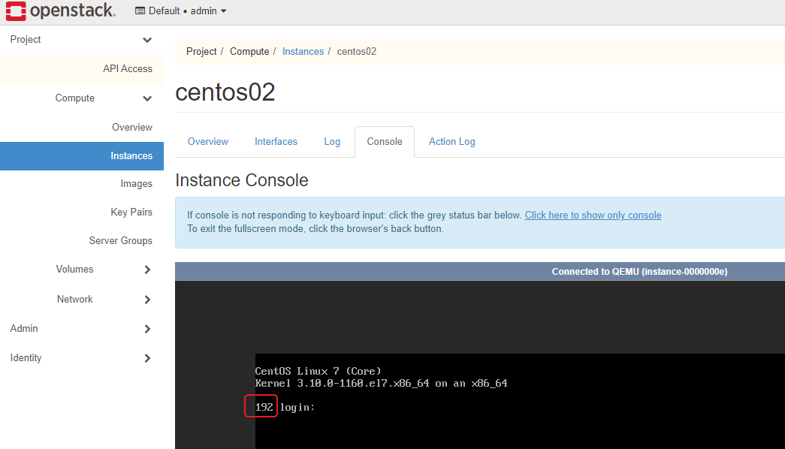785x449 pixels.
Task: Expand the Volumes section chevron
Action: tap(147, 270)
